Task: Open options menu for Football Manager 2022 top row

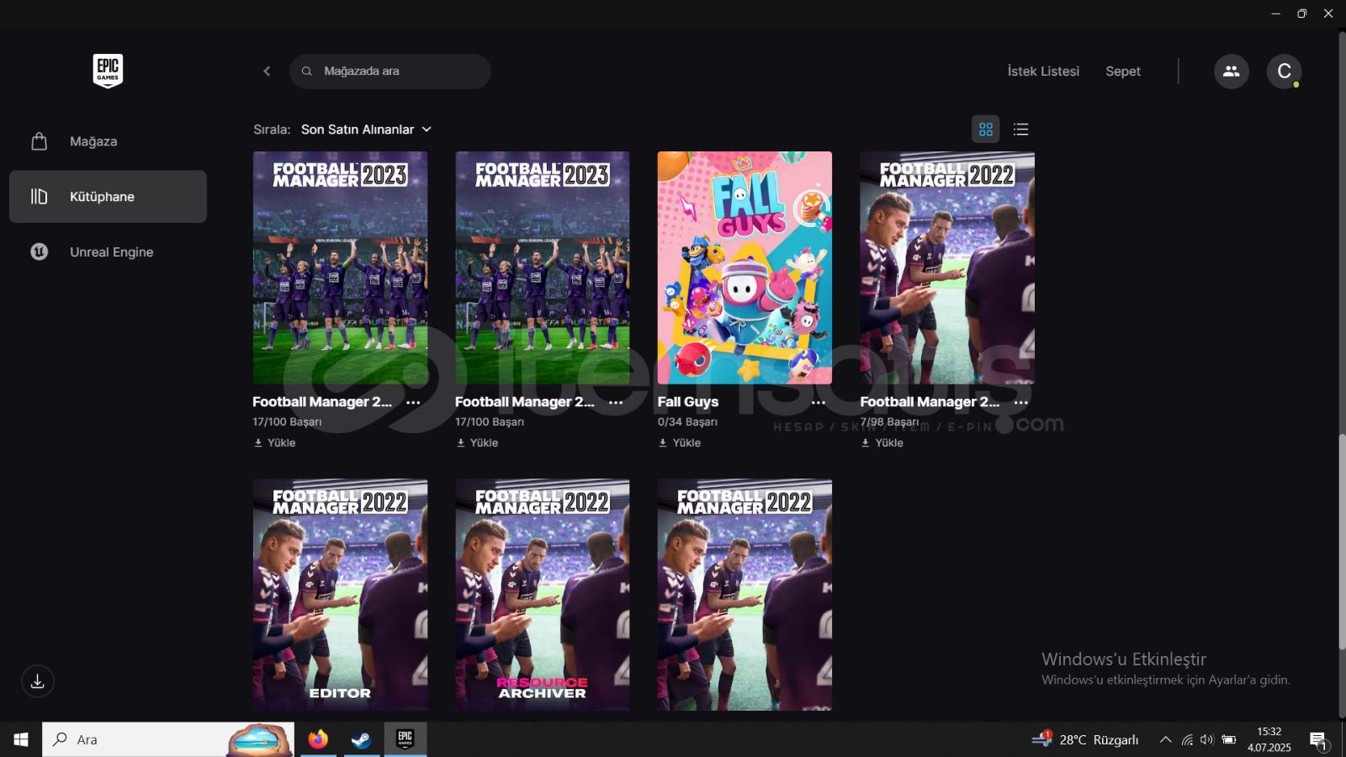Action: coord(1021,403)
